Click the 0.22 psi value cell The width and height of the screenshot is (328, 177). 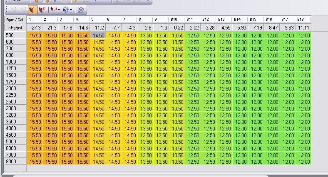[177, 27]
